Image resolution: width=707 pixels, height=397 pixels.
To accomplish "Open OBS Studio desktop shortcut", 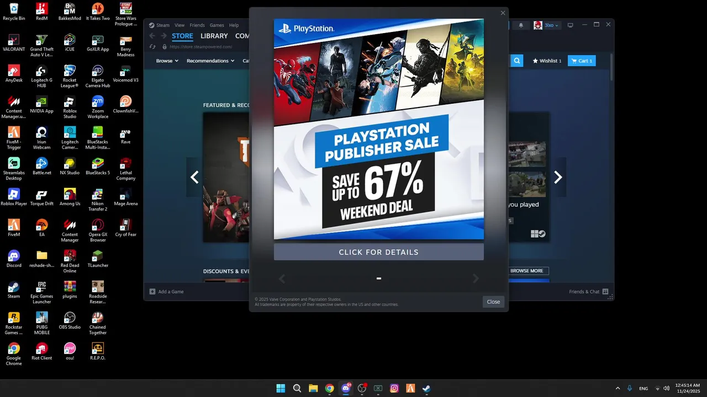I will 70,320.
